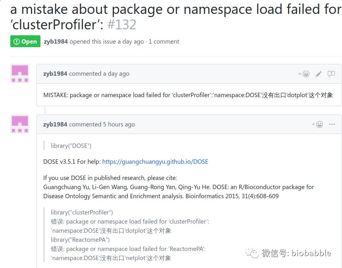The image size is (342, 268).
Task: Open the first comment's author avatar
Action: [x=20, y=74]
